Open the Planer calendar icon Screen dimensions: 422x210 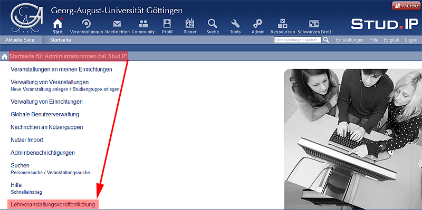(x=190, y=23)
